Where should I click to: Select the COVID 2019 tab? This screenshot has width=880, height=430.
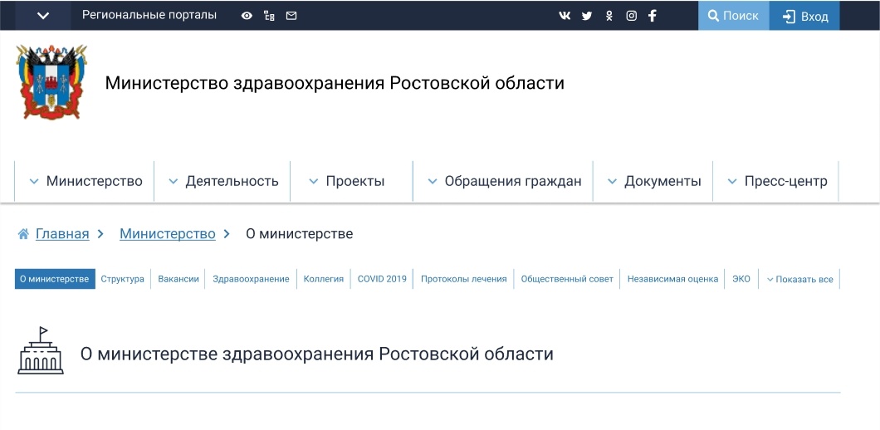coord(382,279)
